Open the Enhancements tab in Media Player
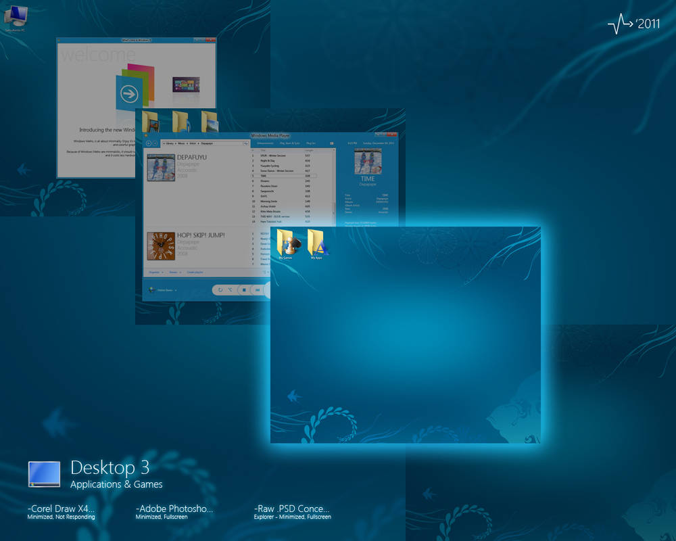Screen dimensions: 676x541 pos(265,143)
